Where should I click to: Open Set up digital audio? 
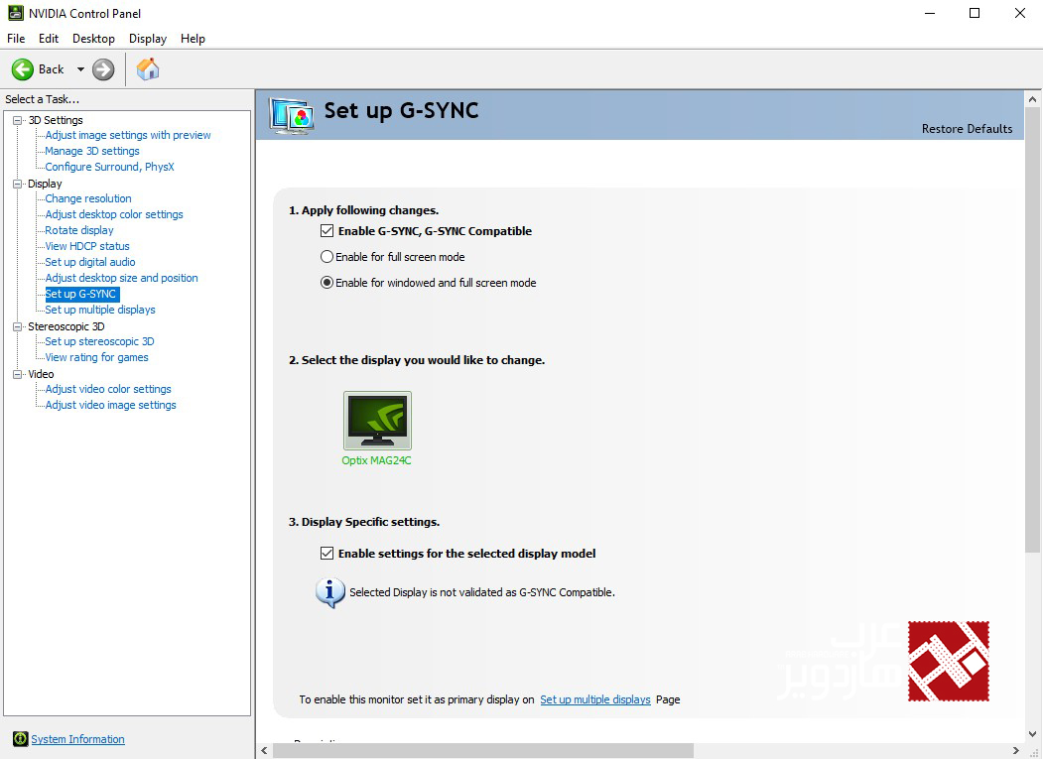coord(90,263)
